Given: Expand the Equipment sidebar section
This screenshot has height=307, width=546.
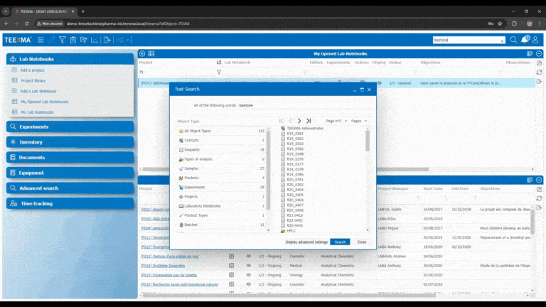Looking at the screenshot, I should (x=70, y=173).
